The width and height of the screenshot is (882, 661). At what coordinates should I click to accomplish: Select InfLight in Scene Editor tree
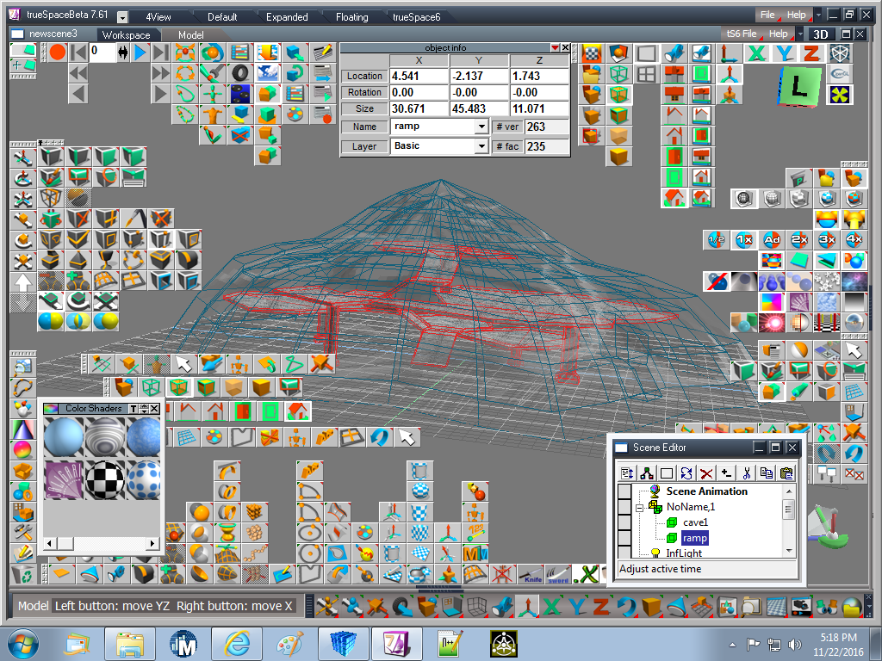tap(684, 553)
